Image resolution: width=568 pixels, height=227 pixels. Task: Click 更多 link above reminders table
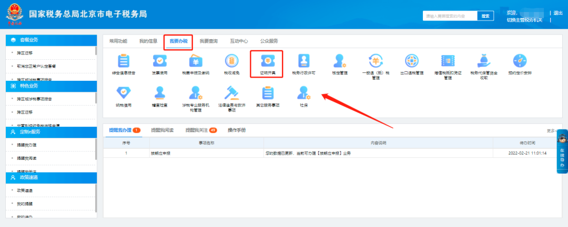click(551, 131)
